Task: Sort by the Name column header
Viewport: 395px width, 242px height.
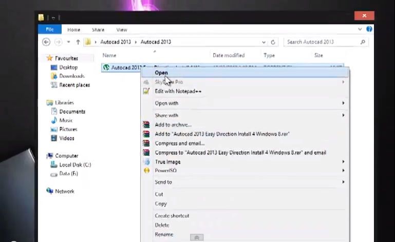Action: (109, 55)
